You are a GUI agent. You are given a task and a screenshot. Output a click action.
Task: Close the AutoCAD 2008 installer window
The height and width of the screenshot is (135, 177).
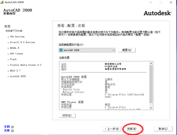tap(171, 2)
